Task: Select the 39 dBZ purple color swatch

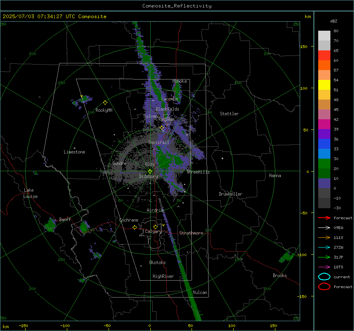Action: 324,134
